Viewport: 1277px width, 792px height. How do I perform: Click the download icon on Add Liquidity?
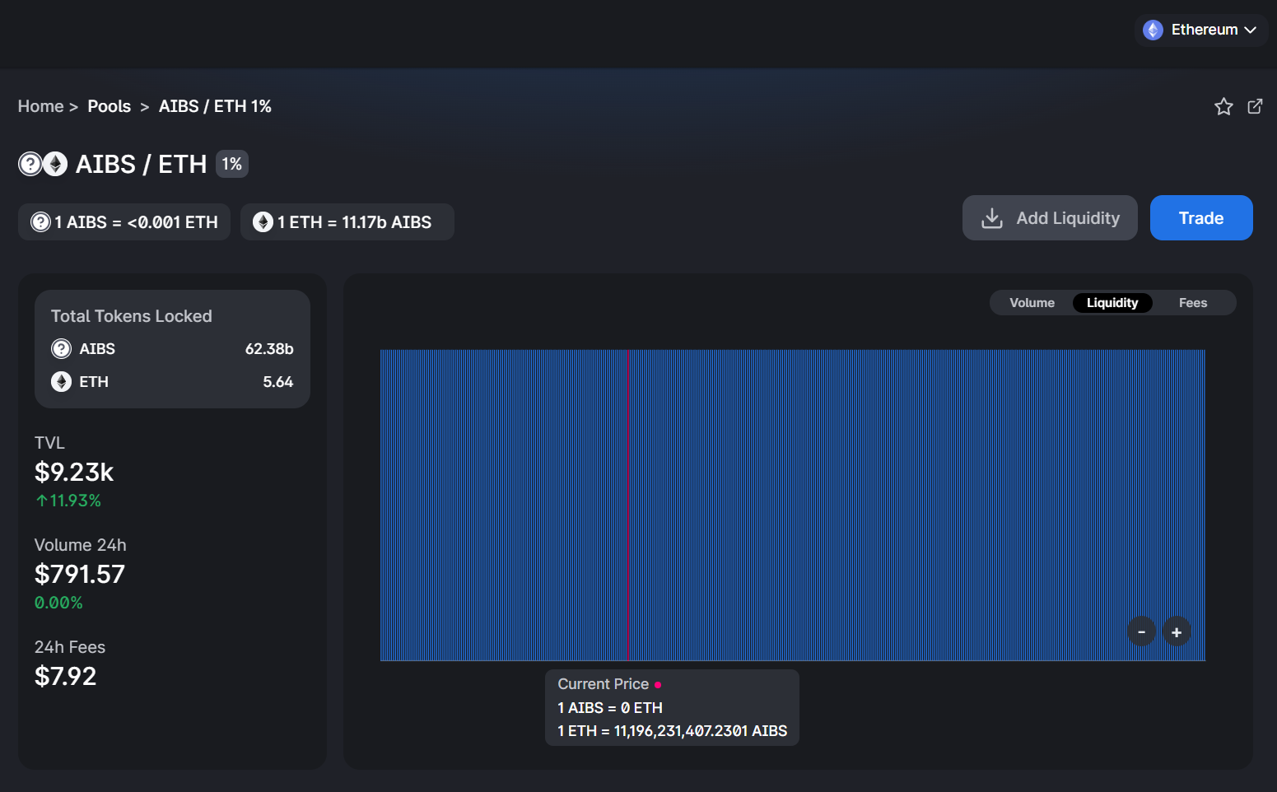coord(992,218)
